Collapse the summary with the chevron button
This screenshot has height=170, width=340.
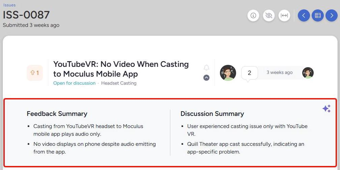tap(206, 78)
